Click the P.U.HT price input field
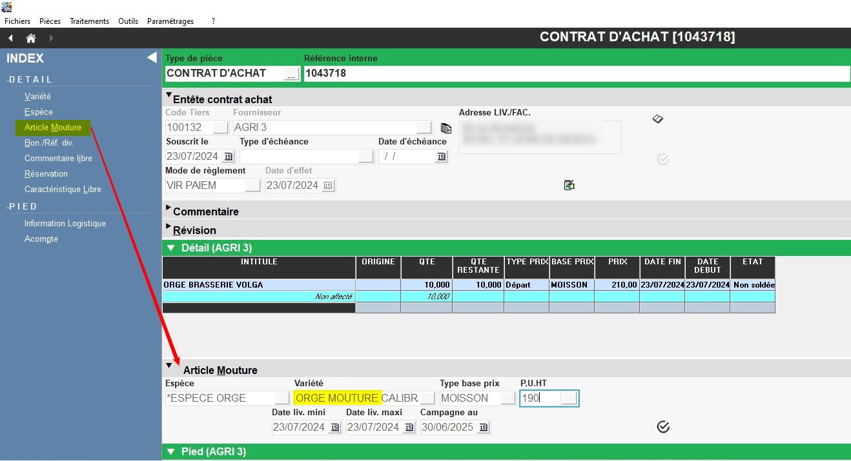Image resolution: width=851 pixels, height=461 pixels. click(540, 398)
